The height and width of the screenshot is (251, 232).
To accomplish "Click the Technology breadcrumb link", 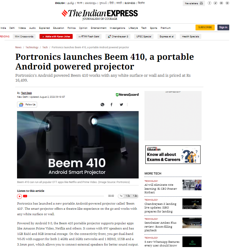I will pyautogui.click(x=32, y=47).
